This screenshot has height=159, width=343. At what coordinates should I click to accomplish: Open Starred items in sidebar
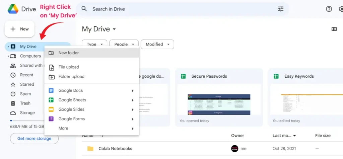(x=27, y=84)
